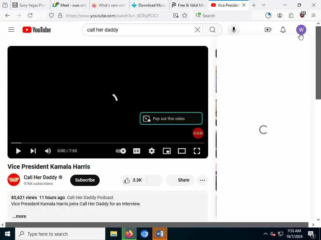
Task: Open the YouTube guide hamburger menu
Action: [11, 30]
